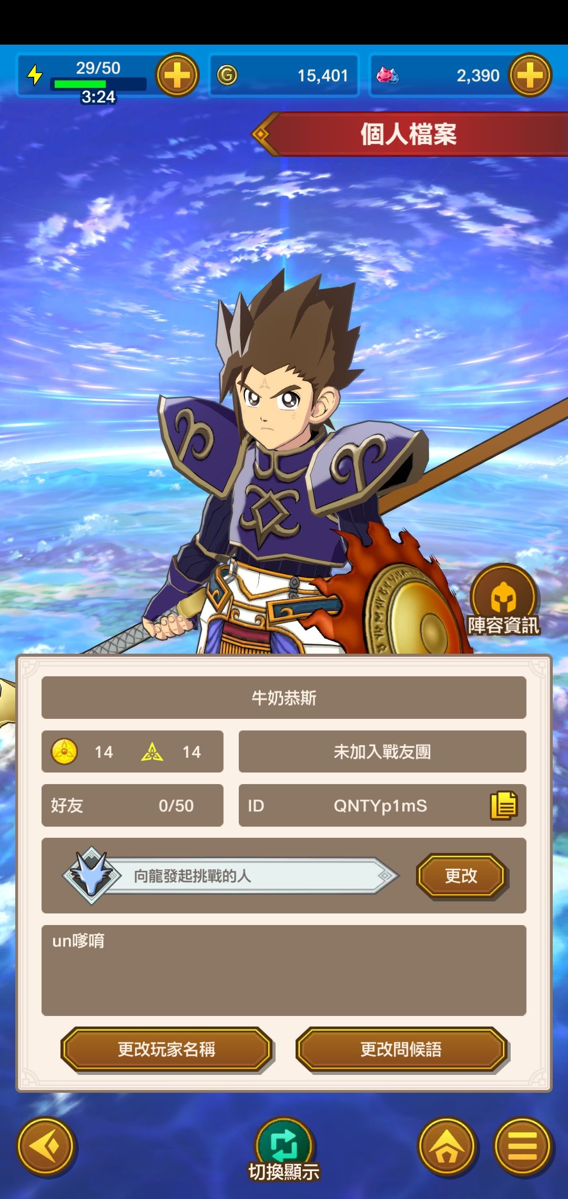
Task: Tap the lightning stamina icon
Action: (35, 75)
